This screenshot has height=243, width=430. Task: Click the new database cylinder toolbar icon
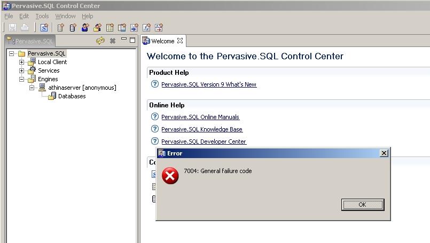click(x=73, y=27)
